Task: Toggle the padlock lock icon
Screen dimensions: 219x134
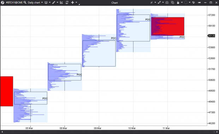Action: [178, 2]
